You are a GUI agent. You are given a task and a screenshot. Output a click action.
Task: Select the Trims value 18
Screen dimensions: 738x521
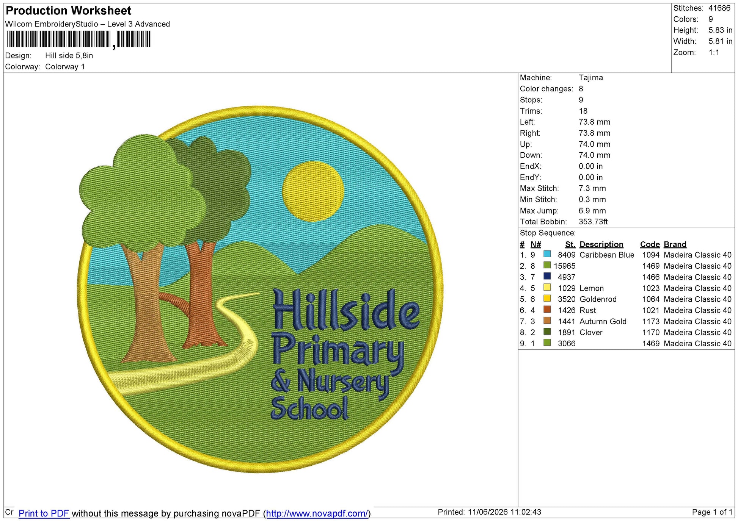coord(583,111)
